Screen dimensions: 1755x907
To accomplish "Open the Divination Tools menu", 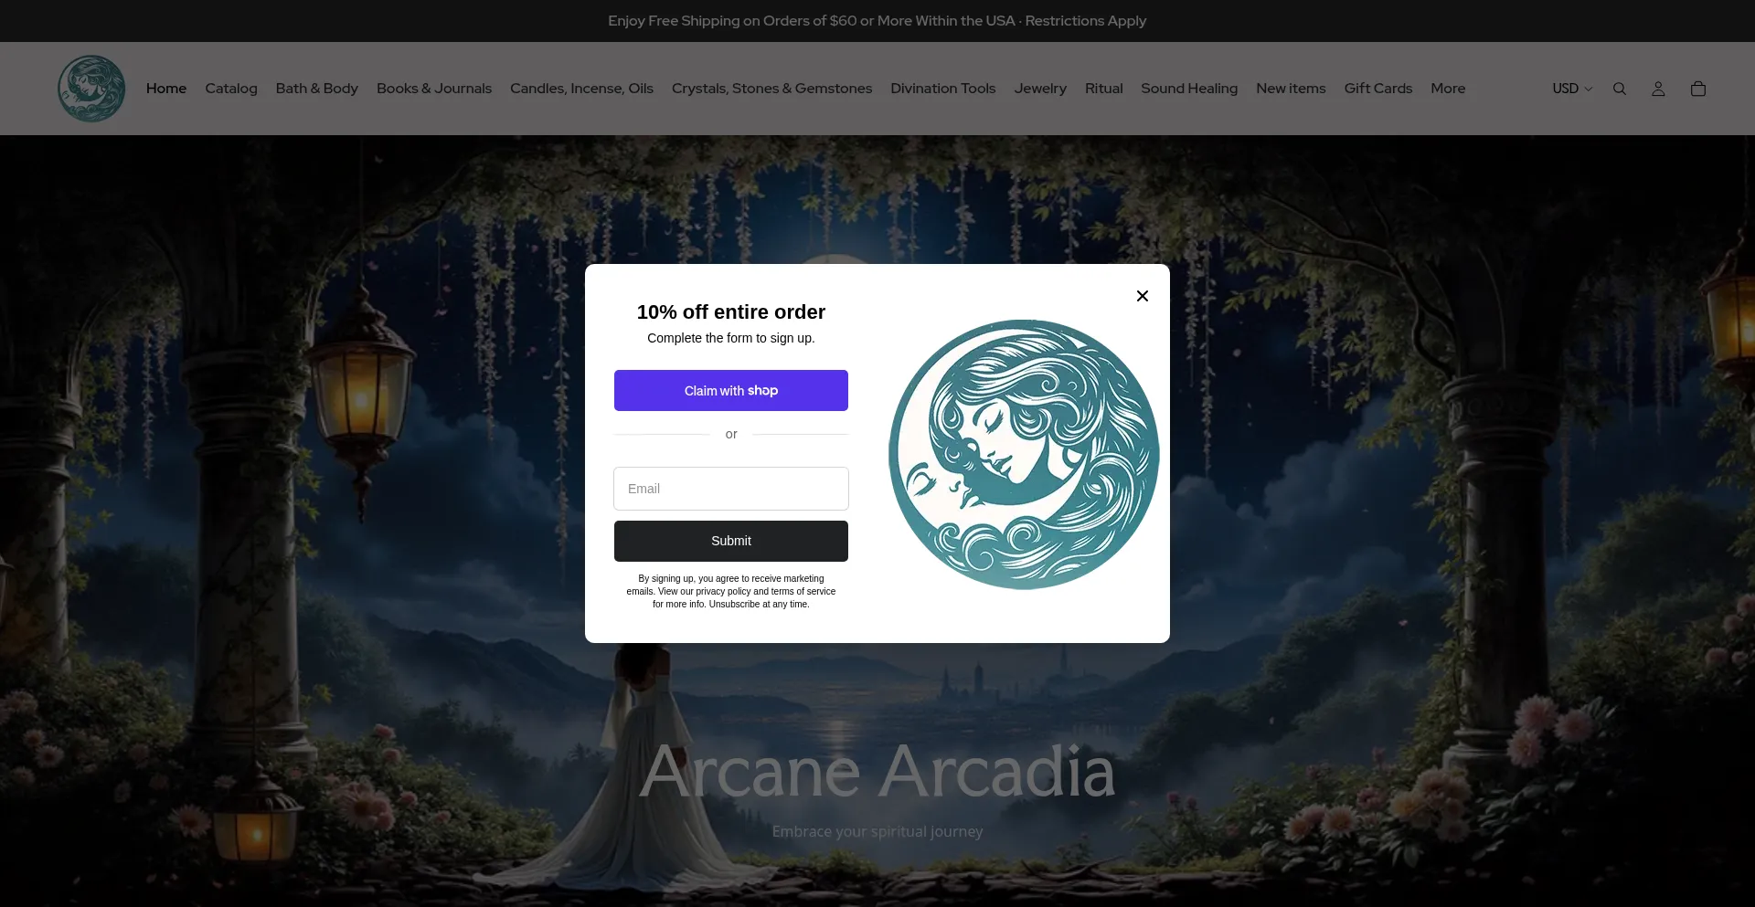I will [x=943, y=89].
